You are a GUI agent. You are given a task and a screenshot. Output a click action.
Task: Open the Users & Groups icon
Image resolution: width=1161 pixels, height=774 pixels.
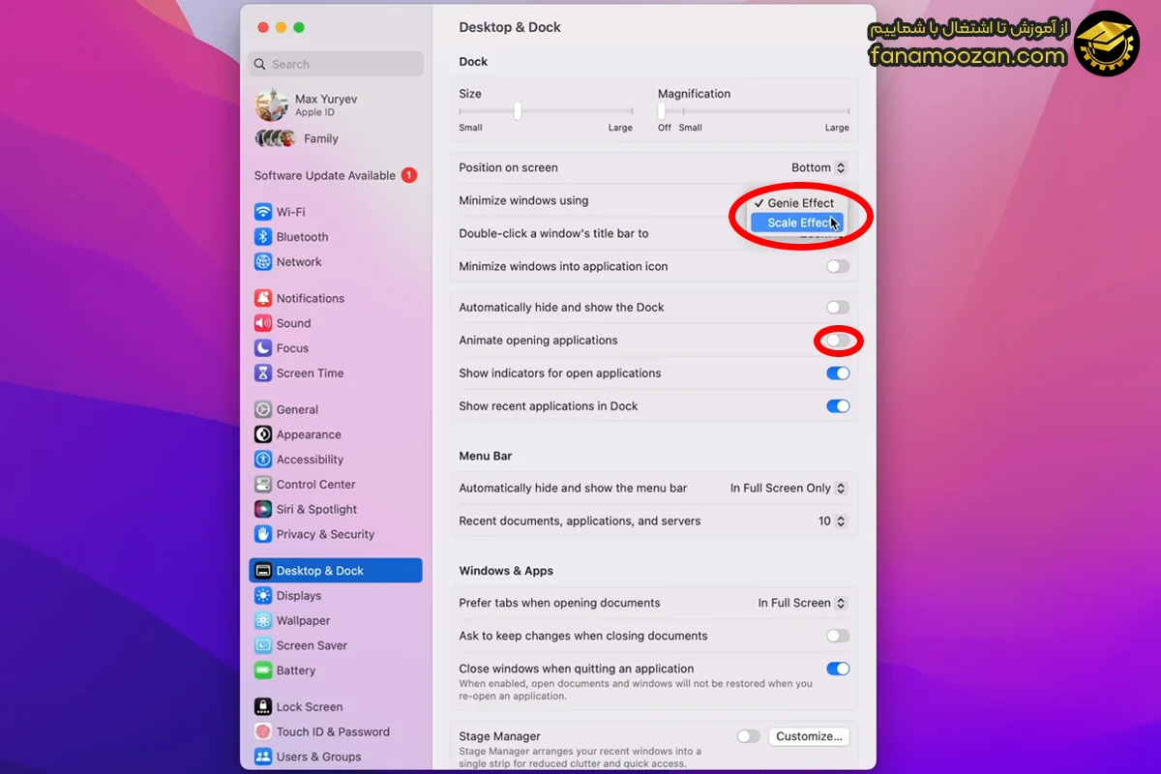point(263,757)
